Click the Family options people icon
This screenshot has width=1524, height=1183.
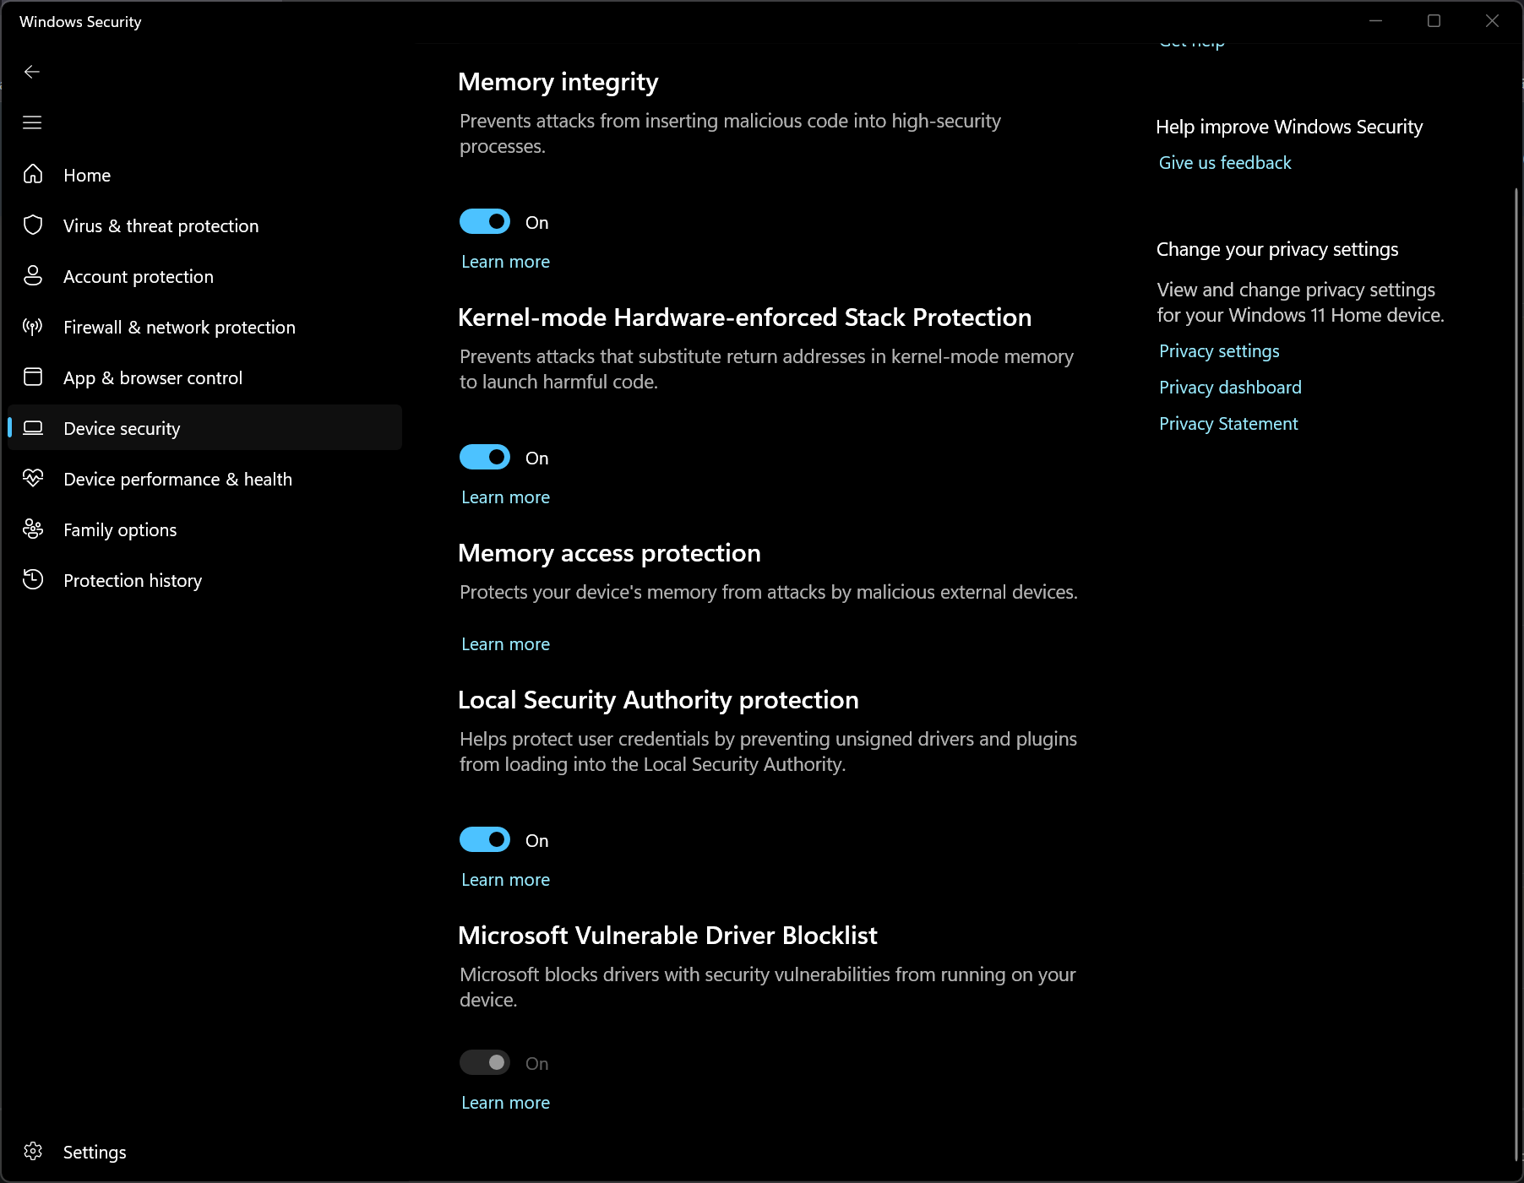[x=33, y=529]
